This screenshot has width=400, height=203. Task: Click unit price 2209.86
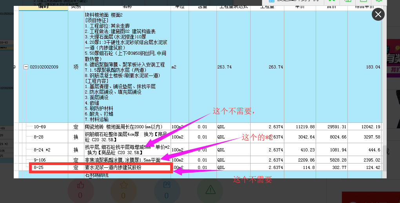tap(306, 160)
